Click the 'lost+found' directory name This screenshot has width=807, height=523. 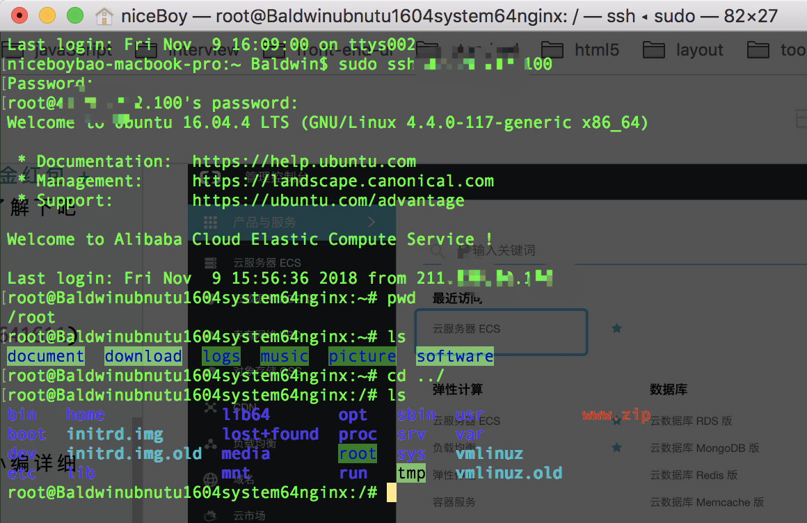pyautogui.click(x=270, y=434)
